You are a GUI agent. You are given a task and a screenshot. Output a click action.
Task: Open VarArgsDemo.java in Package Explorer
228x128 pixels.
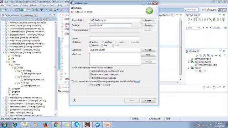[x=32, y=86]
